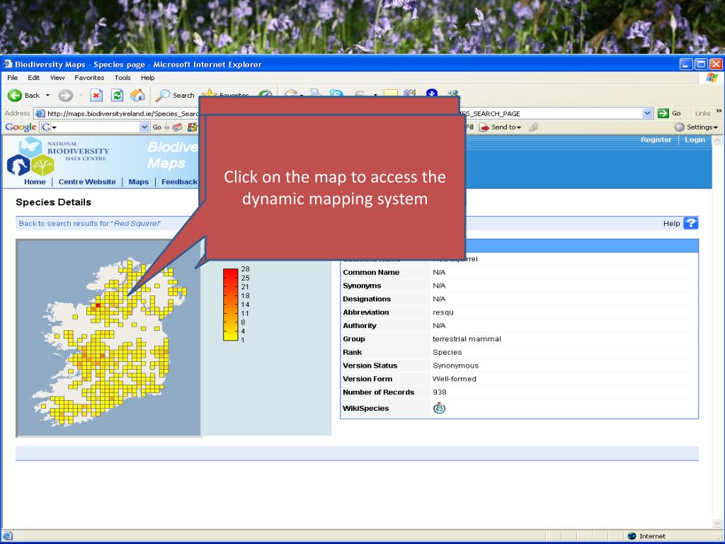Click the Register link
The height and width of the screenshot is (544, 725).
coord(656,140)
